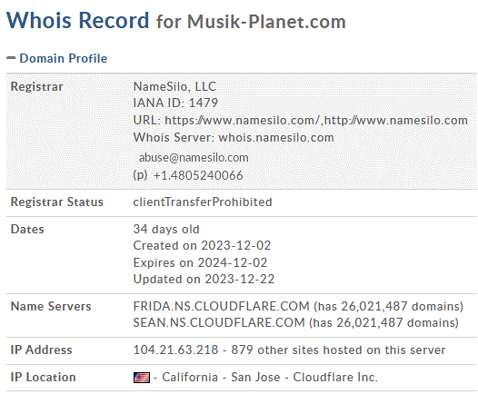The width and height of the screenshot is (478, 394).
Task: Click the Created on 2023-12-02 date
Action: click(x=202, y=245)
